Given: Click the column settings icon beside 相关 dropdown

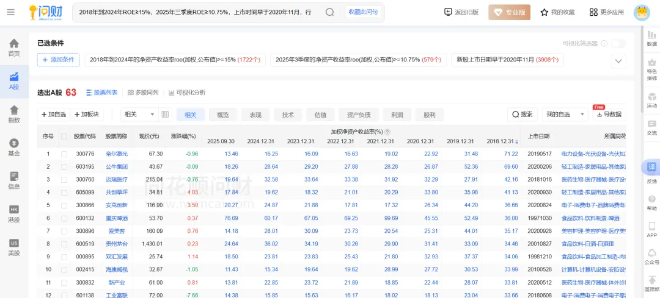Looking at the screenshot, I should (165, 114).
